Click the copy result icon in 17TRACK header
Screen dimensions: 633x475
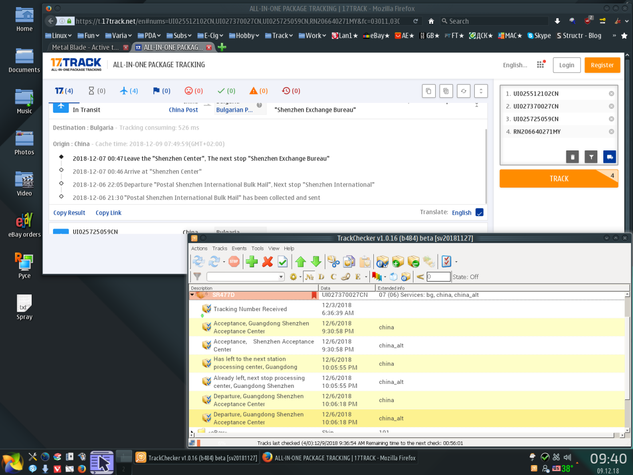(429, 91)
